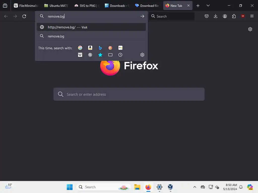
Task: Click the back navigation arrow
Action: [6, 16]
